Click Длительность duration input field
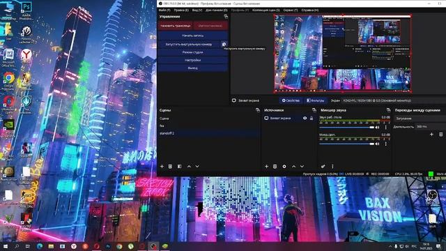This screenshot has width=446, height=251. (430, 127)
